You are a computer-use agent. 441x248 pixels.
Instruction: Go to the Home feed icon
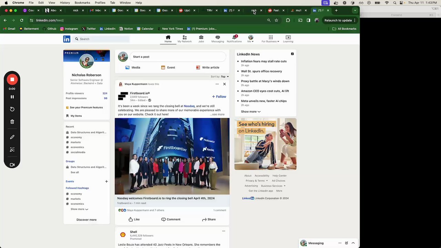point(168,39)
